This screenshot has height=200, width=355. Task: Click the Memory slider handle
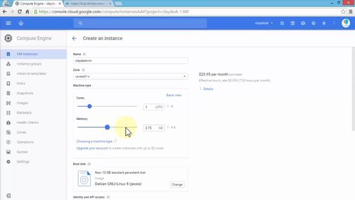coord(107,127)
